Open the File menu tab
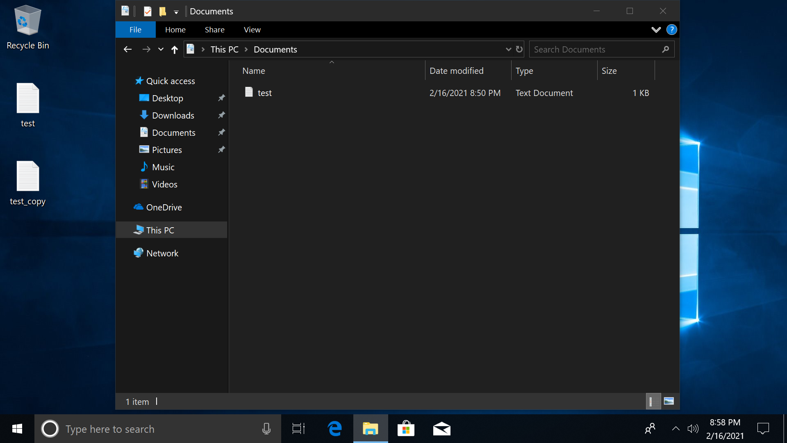This screenshot has width=787, height=443. [135, 30]
